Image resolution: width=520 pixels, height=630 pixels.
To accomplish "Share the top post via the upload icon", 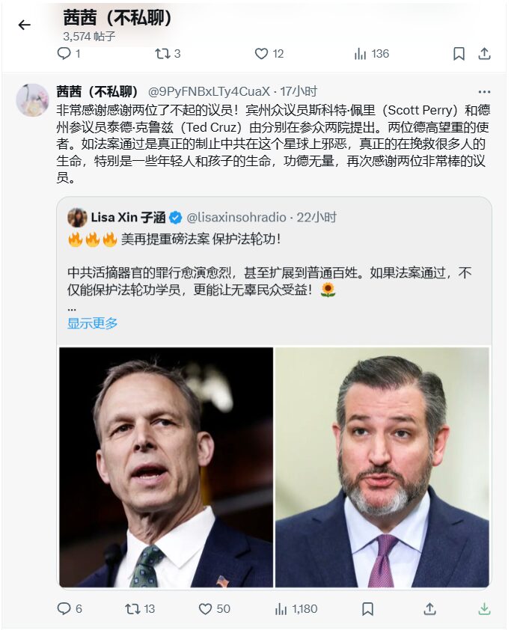I will coord(484,53).
